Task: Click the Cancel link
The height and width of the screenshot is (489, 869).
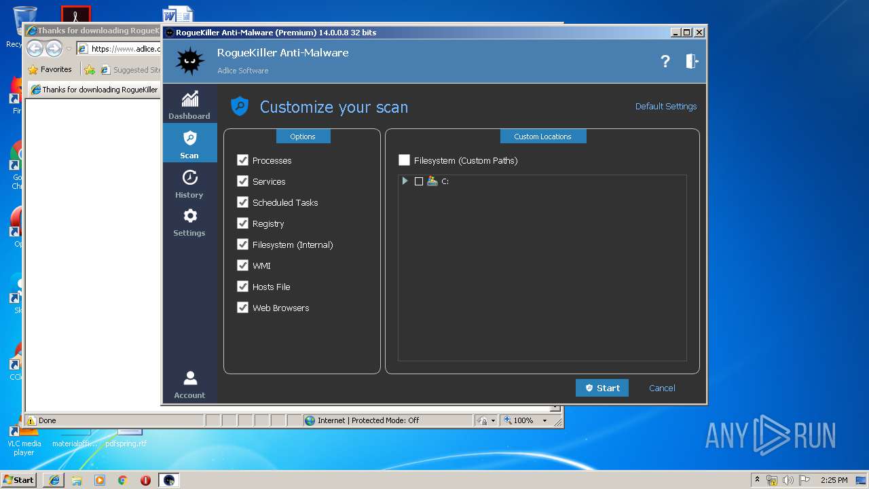Action: tap(662, 388)
